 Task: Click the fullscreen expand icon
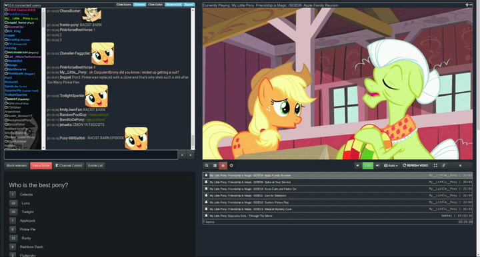(x=435, y=165)
